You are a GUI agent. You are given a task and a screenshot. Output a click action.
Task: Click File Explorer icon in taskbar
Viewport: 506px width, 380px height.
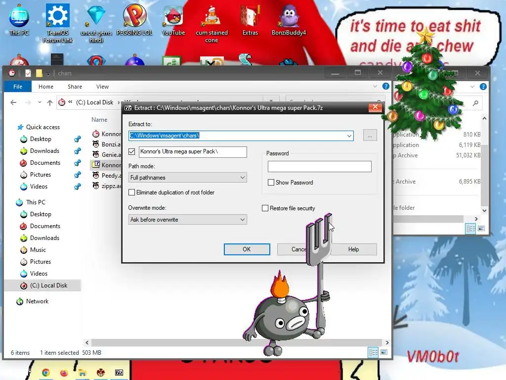click(83, 373)
